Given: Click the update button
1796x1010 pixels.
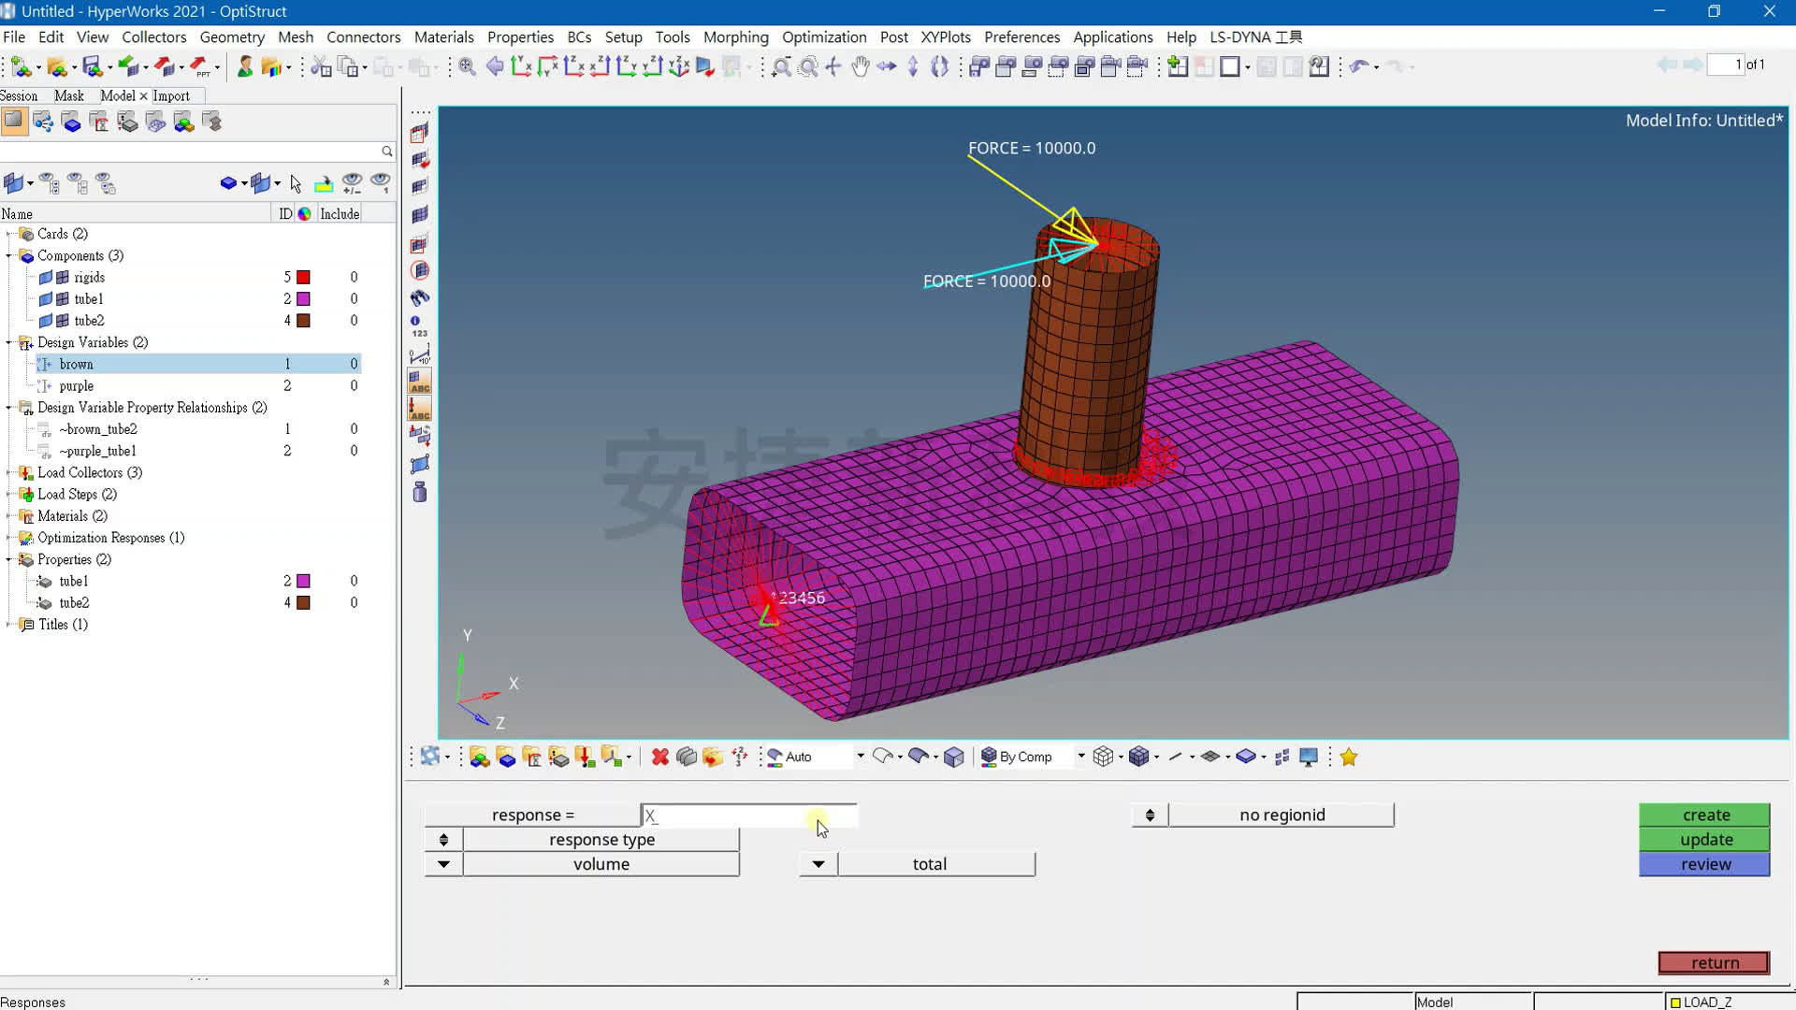Looking at the screenshot, I should (x=1705, y=839).
